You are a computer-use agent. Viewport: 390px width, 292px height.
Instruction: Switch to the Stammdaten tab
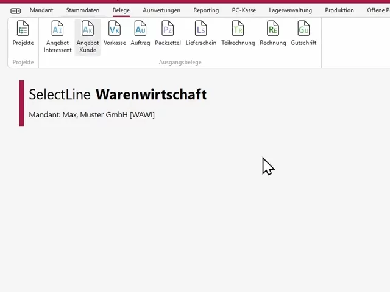point(83,10)
